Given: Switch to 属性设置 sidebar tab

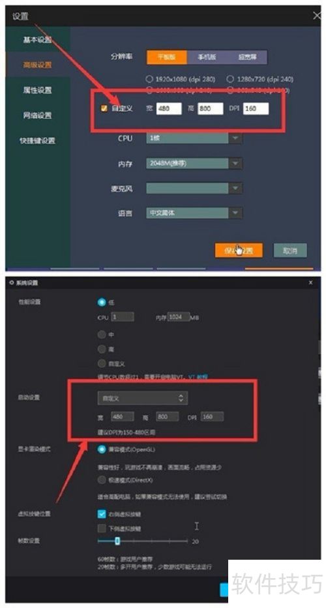Looking at the screenshot, I should 38,90.
